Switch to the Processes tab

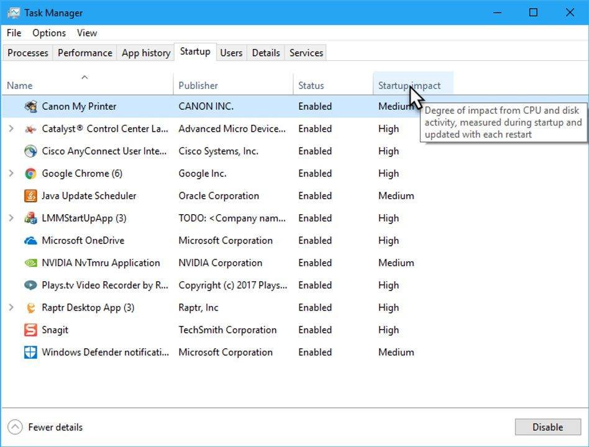28,53
